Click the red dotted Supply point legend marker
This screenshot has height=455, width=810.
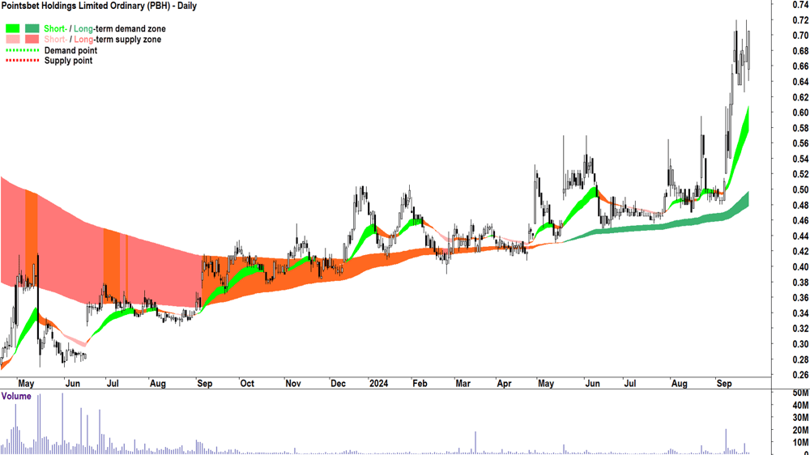point(22,61)
